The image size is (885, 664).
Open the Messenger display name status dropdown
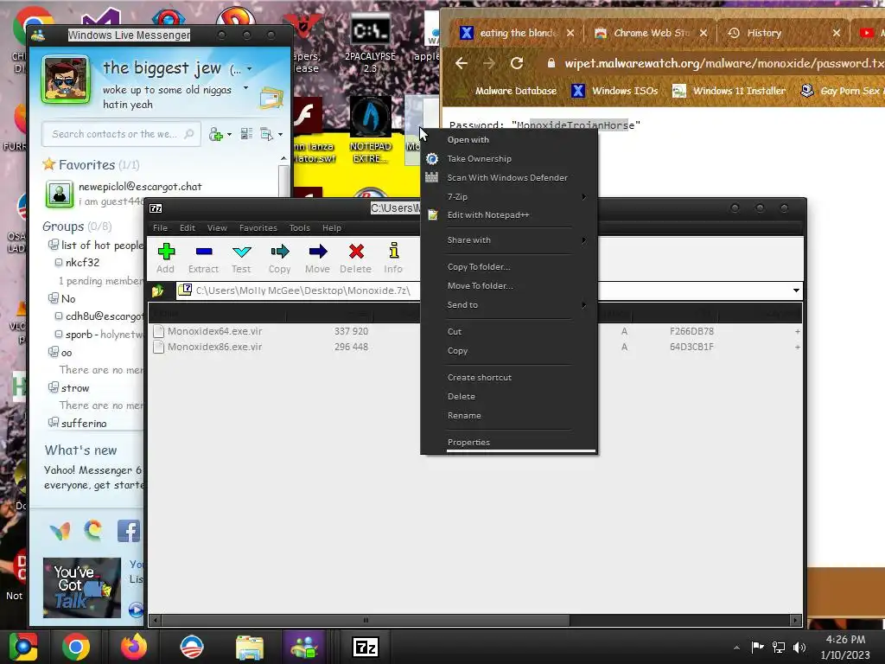tap(249, 69)
